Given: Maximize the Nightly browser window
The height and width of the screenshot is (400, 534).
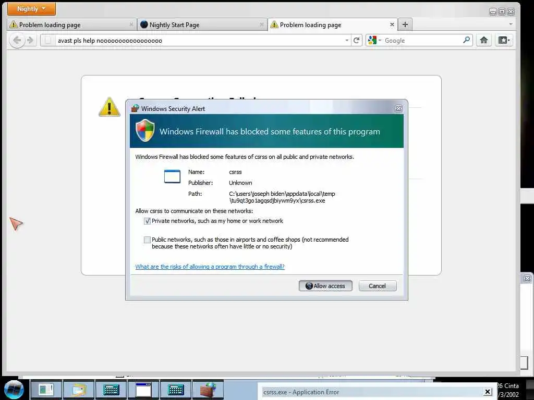Looking at the screenshot, I should 502,12.
